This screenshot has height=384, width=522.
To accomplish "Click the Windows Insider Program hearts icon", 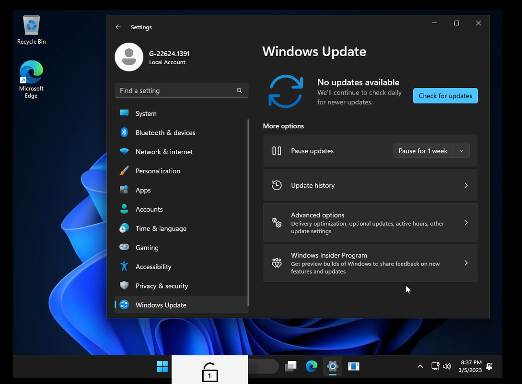I will 277,263.
